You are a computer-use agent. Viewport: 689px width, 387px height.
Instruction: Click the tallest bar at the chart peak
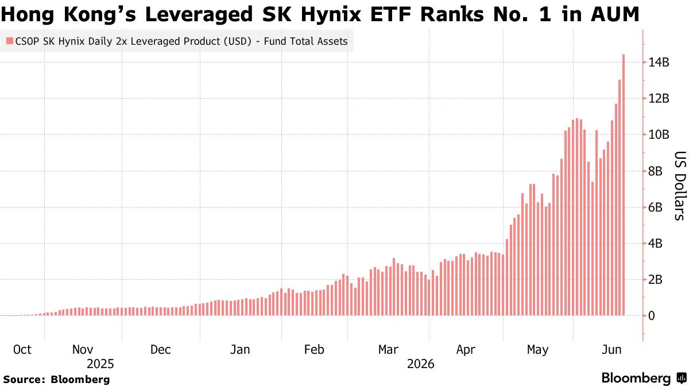624,185
